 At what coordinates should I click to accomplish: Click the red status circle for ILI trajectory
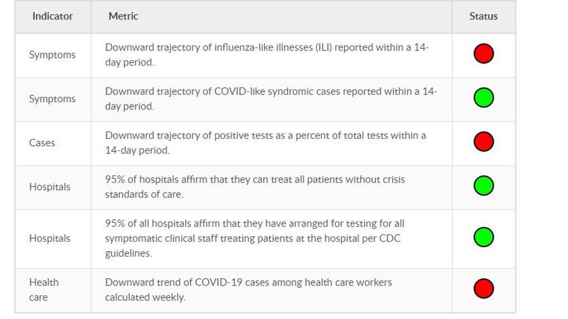coord(484,54)
